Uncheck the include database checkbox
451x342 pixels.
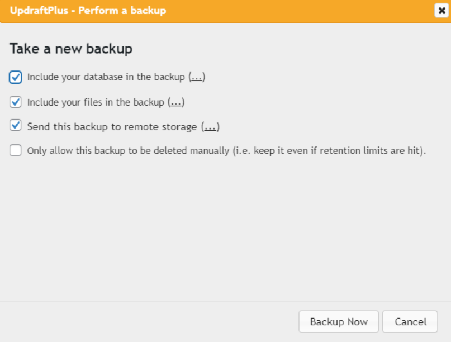16,77
